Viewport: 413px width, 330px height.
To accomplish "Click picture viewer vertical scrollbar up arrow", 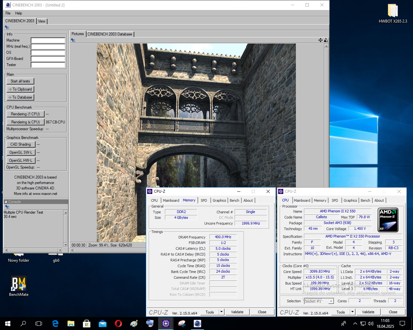I will [326, 46].
